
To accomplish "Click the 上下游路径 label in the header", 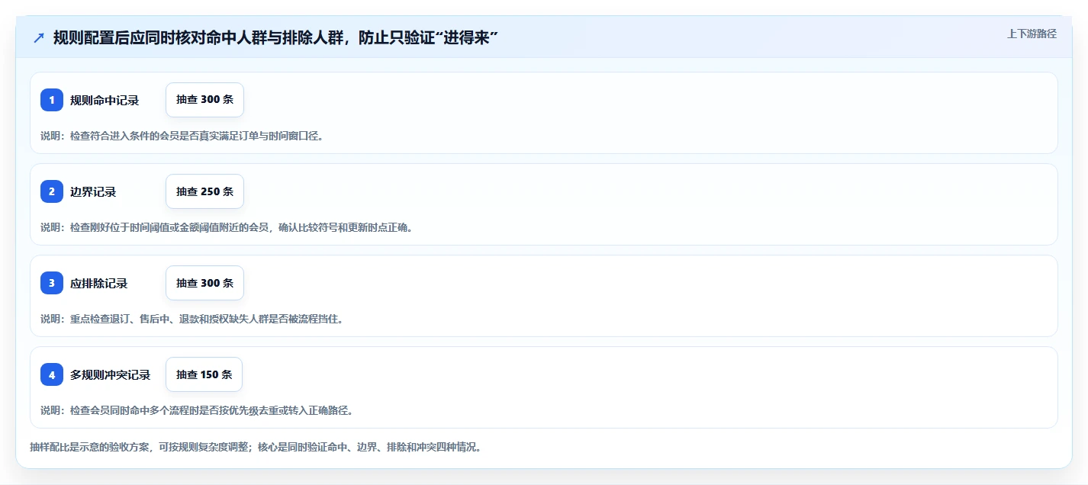I will pos(1032,34).
